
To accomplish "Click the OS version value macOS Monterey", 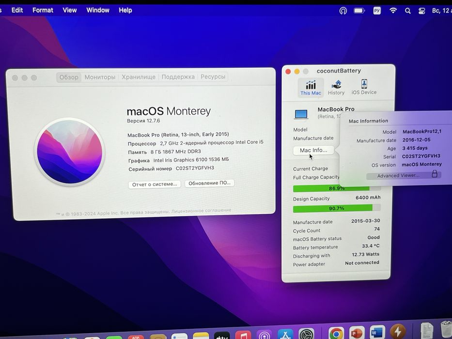I will point(422,164).
